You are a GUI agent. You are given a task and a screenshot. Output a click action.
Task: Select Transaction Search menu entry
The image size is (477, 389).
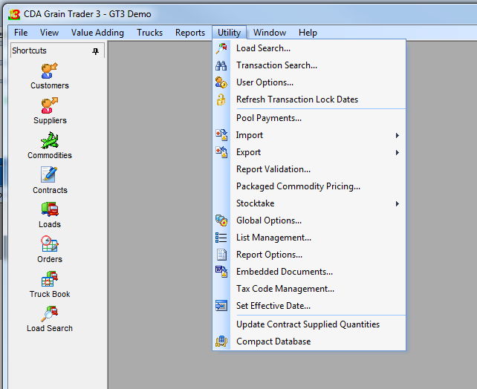pos(276,65)
